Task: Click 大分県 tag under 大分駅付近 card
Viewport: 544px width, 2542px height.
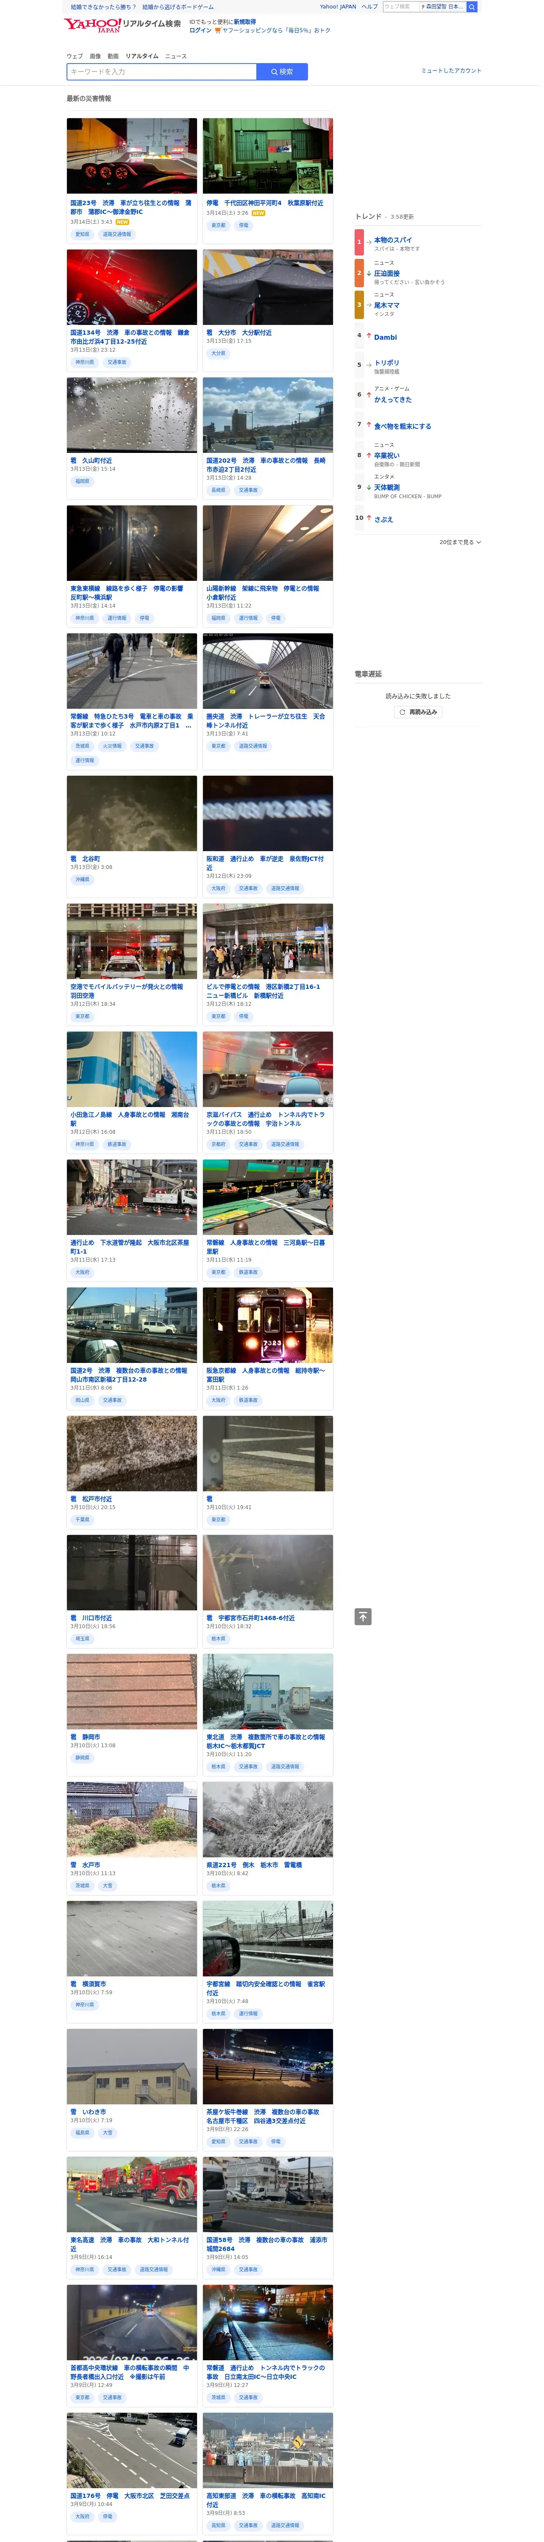Action: tap(219, 353)
